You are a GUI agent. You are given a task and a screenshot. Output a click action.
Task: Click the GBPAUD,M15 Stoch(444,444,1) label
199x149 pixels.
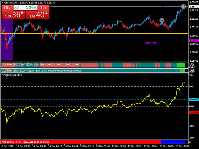[x=25, y=142]
